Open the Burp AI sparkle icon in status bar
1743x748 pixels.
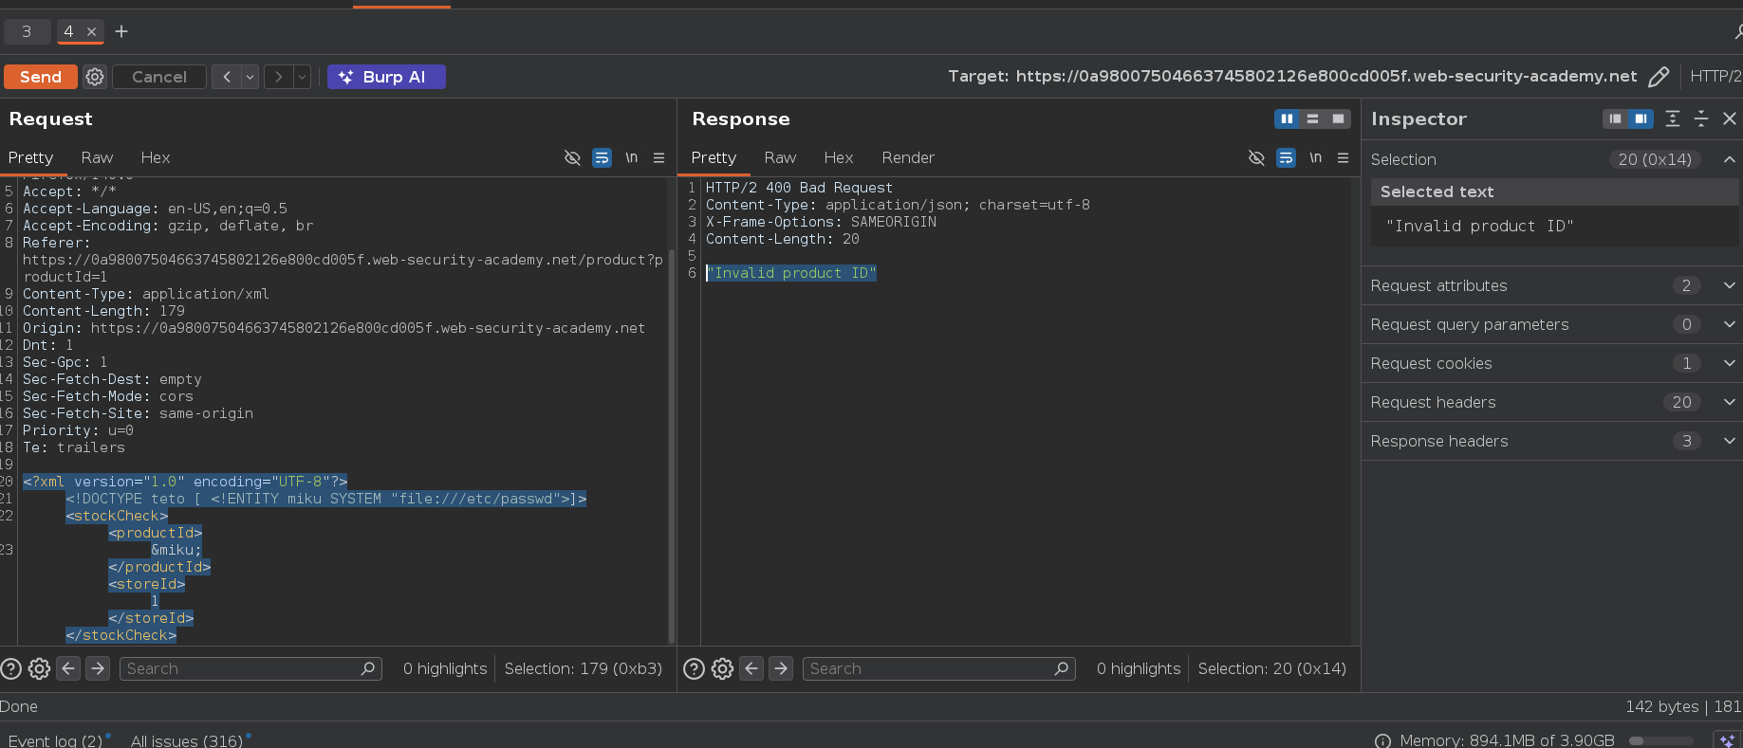pos(1727,740)
